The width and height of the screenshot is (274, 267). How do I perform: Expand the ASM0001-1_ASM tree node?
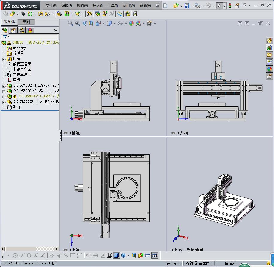[x=4, y=86]
